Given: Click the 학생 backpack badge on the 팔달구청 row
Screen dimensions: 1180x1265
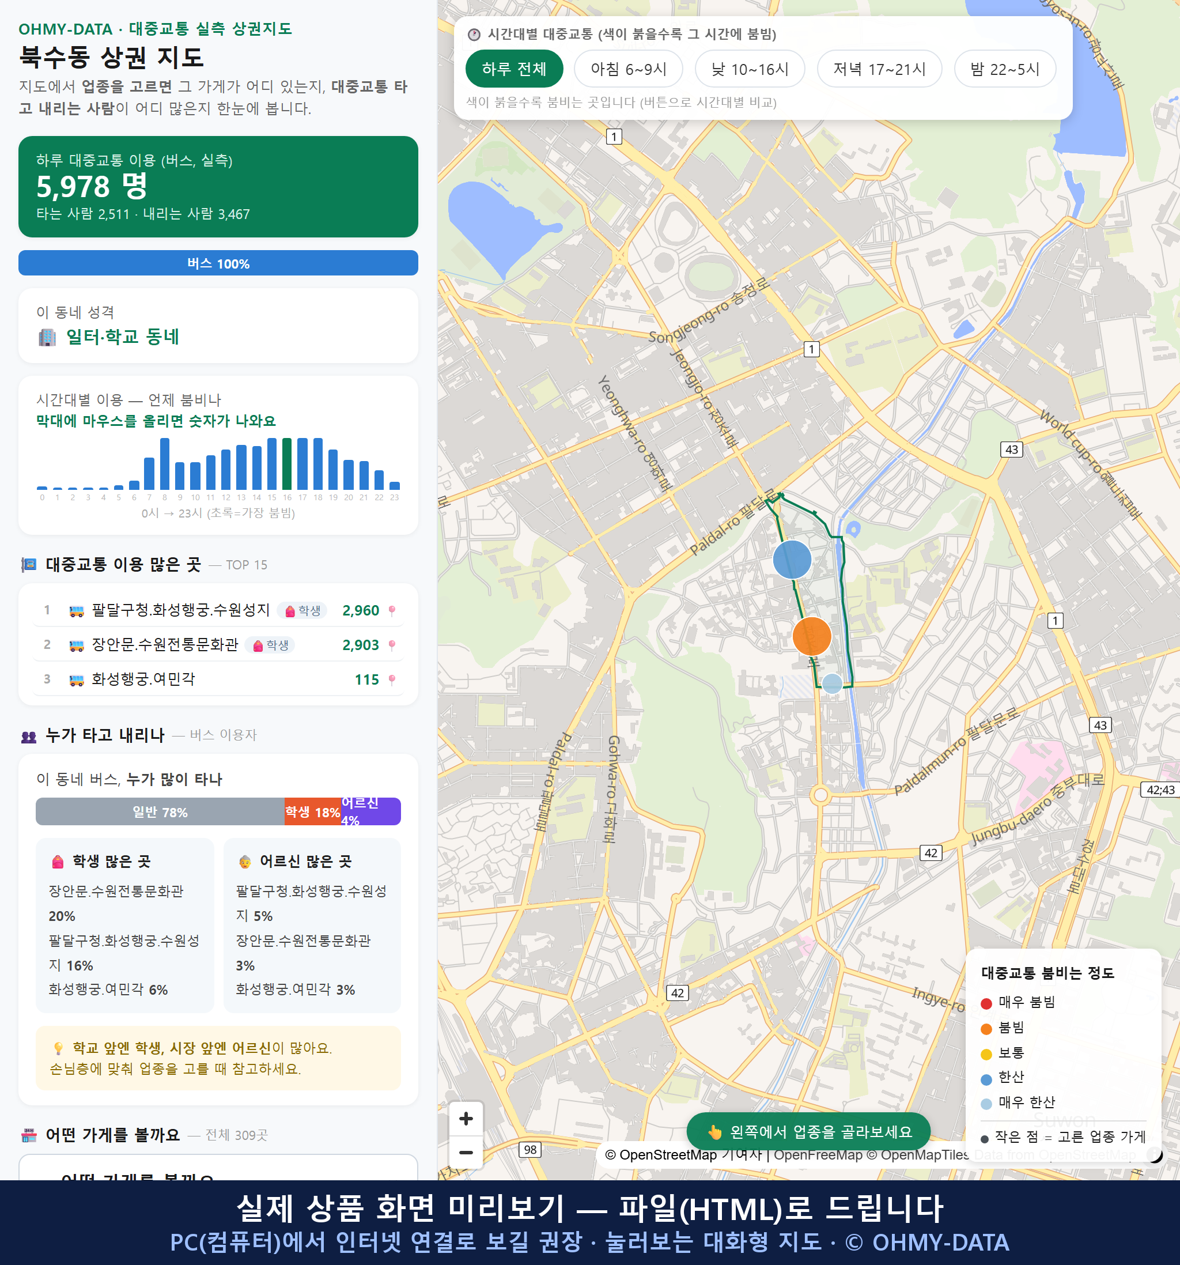Looking at the screenshot, I should (302, 611).
